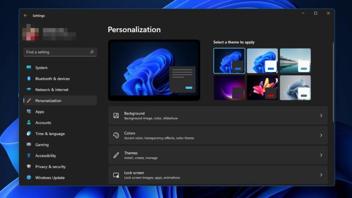Apply the purple glow theme

click(229, 88)
